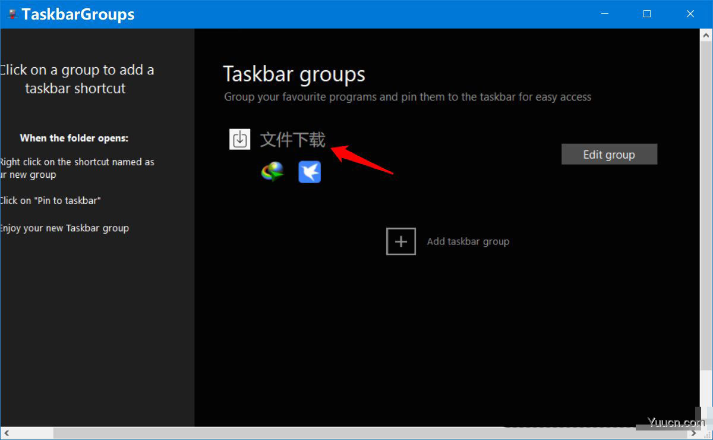Click the 'Pin to taskbar' instruction text
Viewport: 713px width, 440px height.
pyautogui.click(x=50, y=200)
